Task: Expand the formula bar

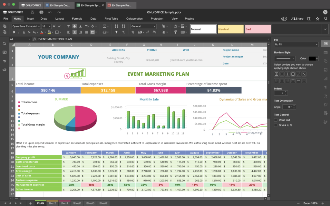Action: pyautogui.click(x=268, y=39)
